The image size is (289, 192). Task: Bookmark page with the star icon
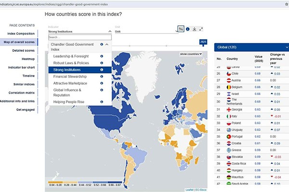coord(287,4)
